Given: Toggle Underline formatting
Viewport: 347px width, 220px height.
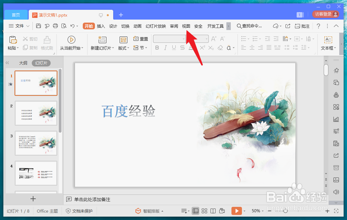Looking at the screenshot, I should pyautogui.click(x=174, y=48).
